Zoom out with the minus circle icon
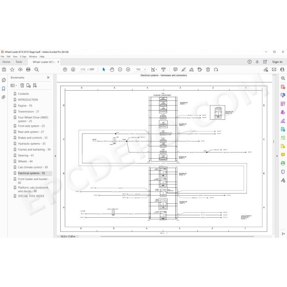The image size is (287, 287). point(120,70)
